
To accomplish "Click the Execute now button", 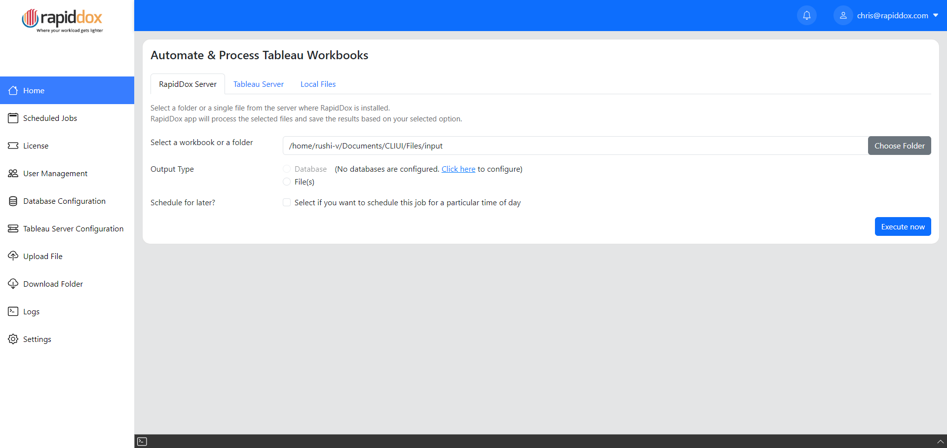I will 903,226.
